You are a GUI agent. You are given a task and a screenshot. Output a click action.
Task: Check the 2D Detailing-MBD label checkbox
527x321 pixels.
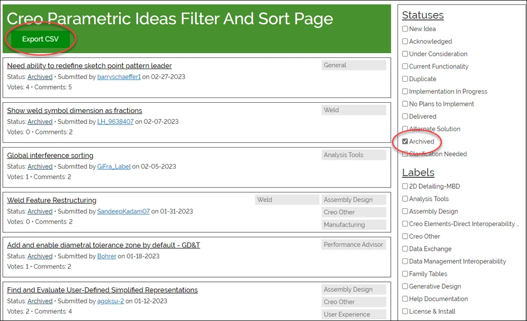pos(405,187)
